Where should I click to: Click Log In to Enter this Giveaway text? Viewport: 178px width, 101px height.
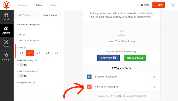coord(121,51)
